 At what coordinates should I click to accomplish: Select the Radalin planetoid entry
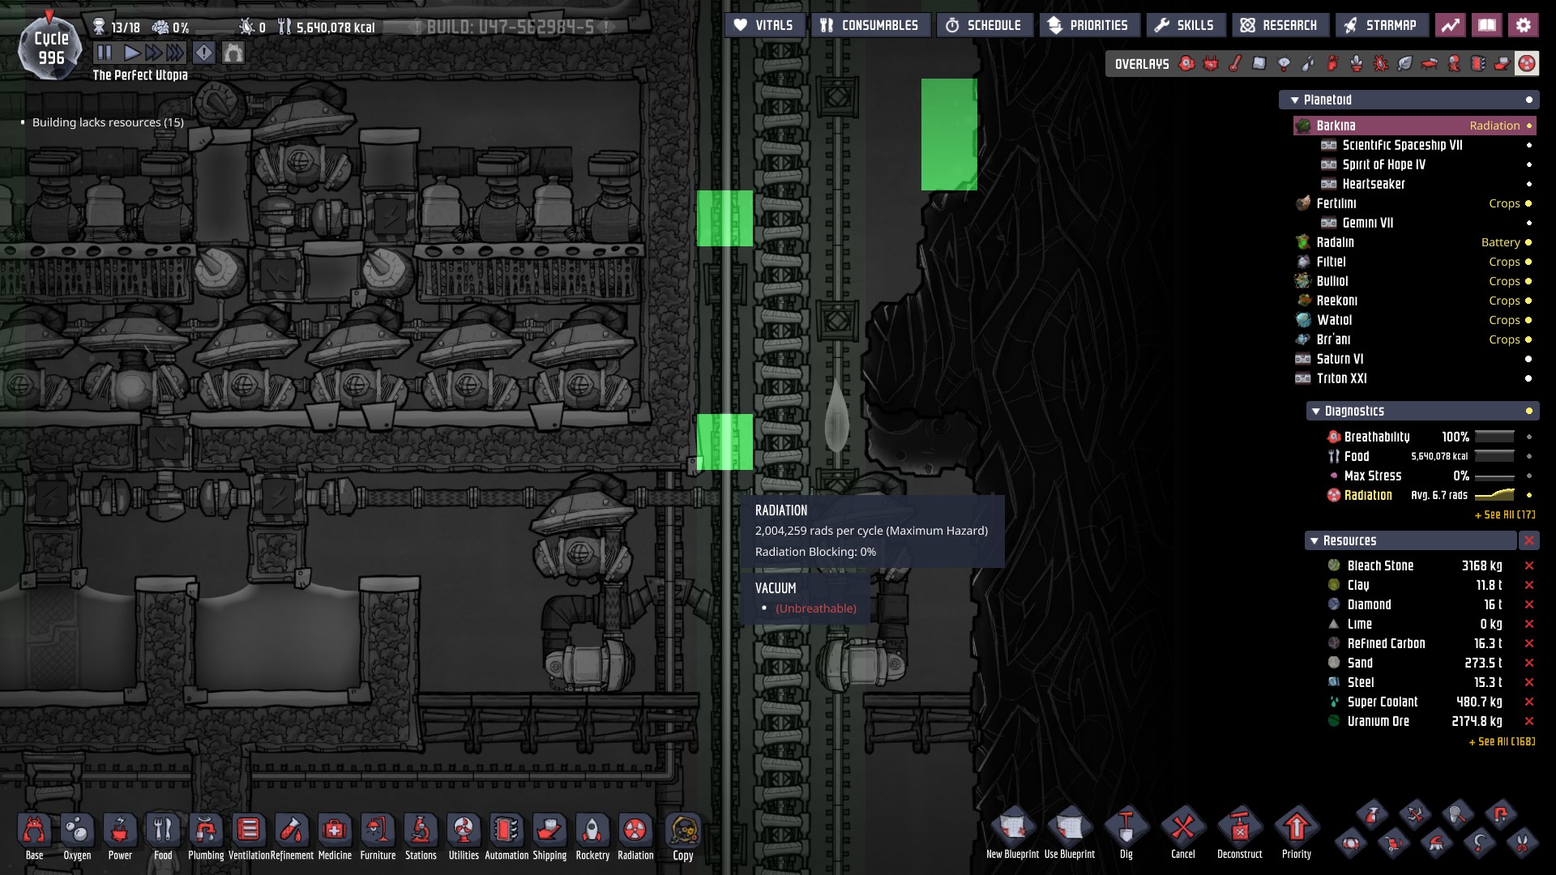(x=1335, y=242)
